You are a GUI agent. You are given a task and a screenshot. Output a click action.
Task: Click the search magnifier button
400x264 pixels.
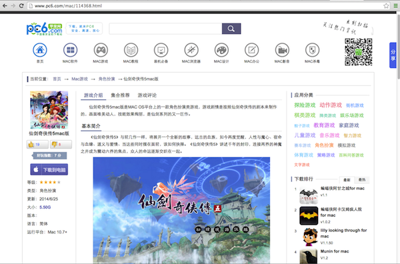click(x=231, y=29)
